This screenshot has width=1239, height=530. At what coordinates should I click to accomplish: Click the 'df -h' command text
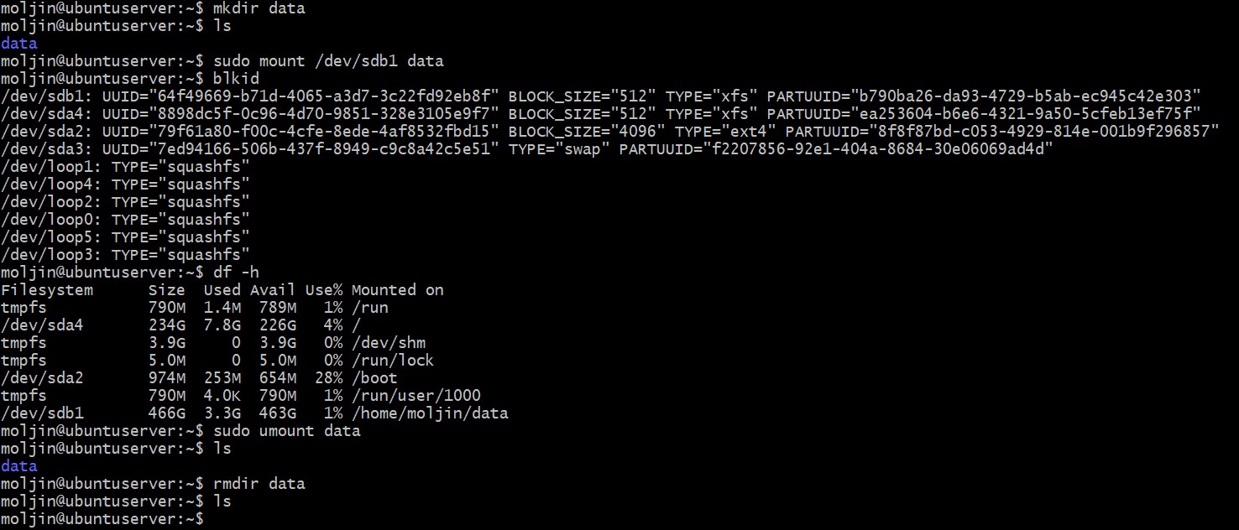237,273
